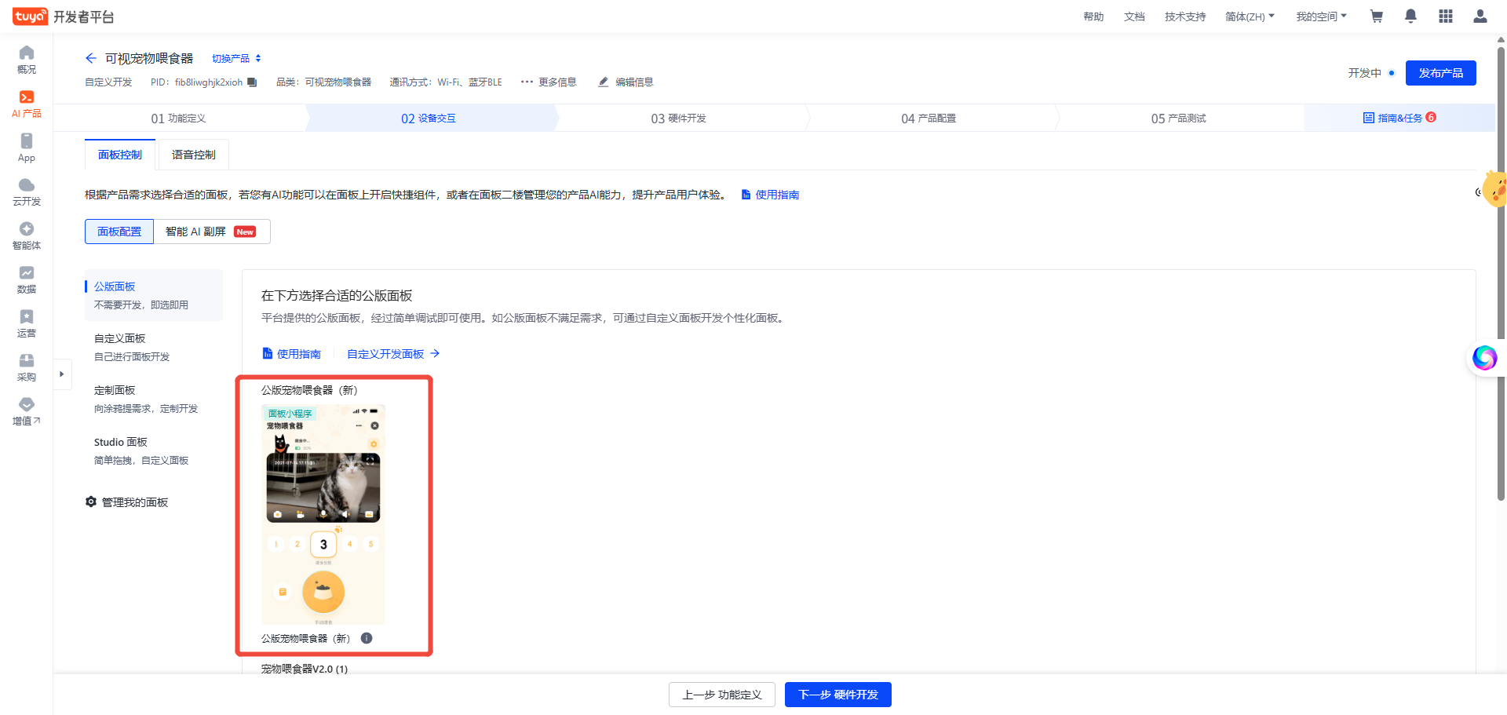Collapse the panel list via side arrow
This screenshot has height=715, width=1507.
point(62,374)
